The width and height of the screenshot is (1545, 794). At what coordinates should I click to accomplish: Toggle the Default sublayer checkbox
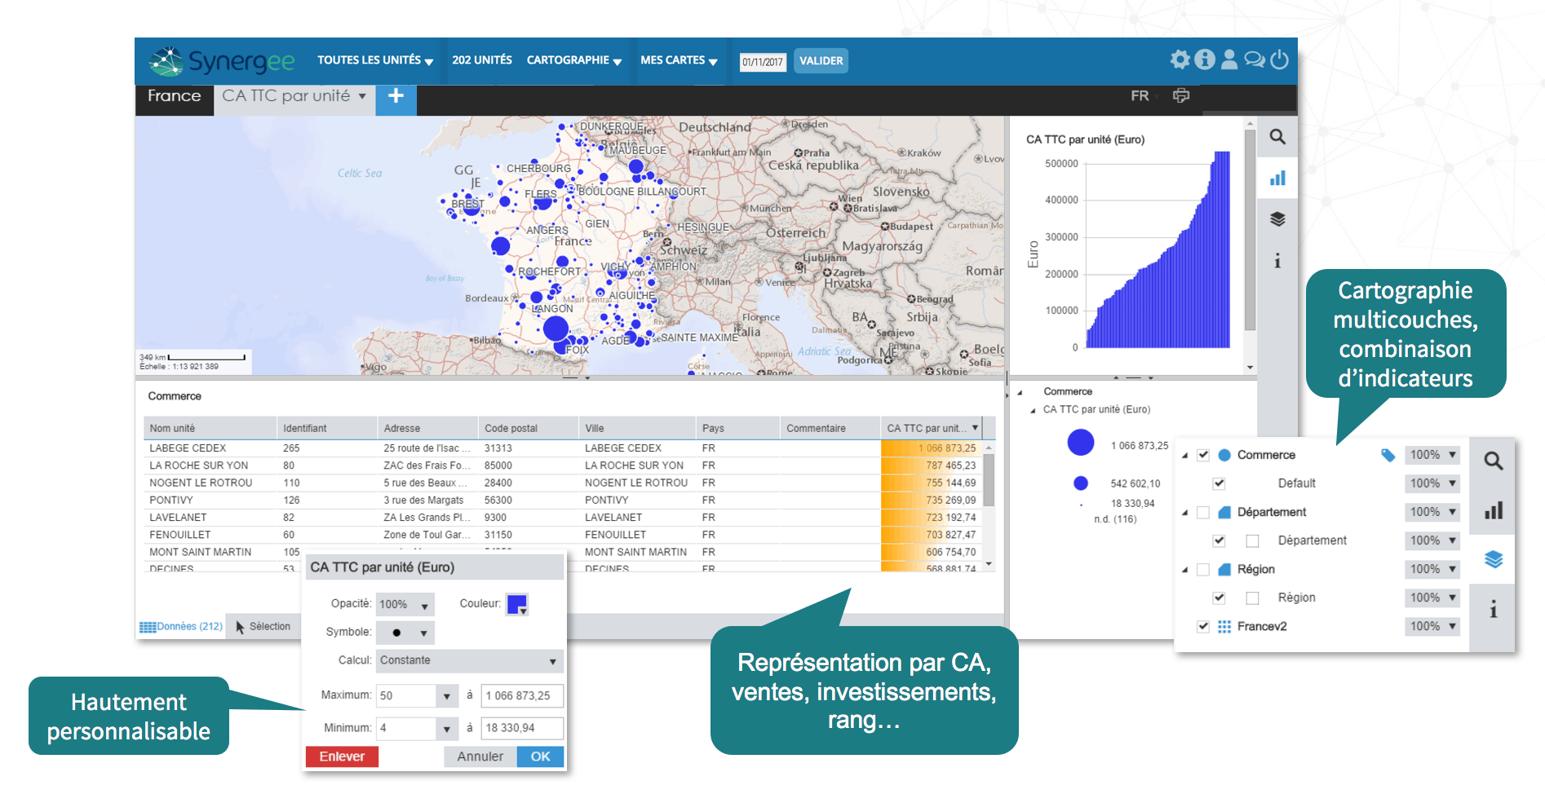1220,483
